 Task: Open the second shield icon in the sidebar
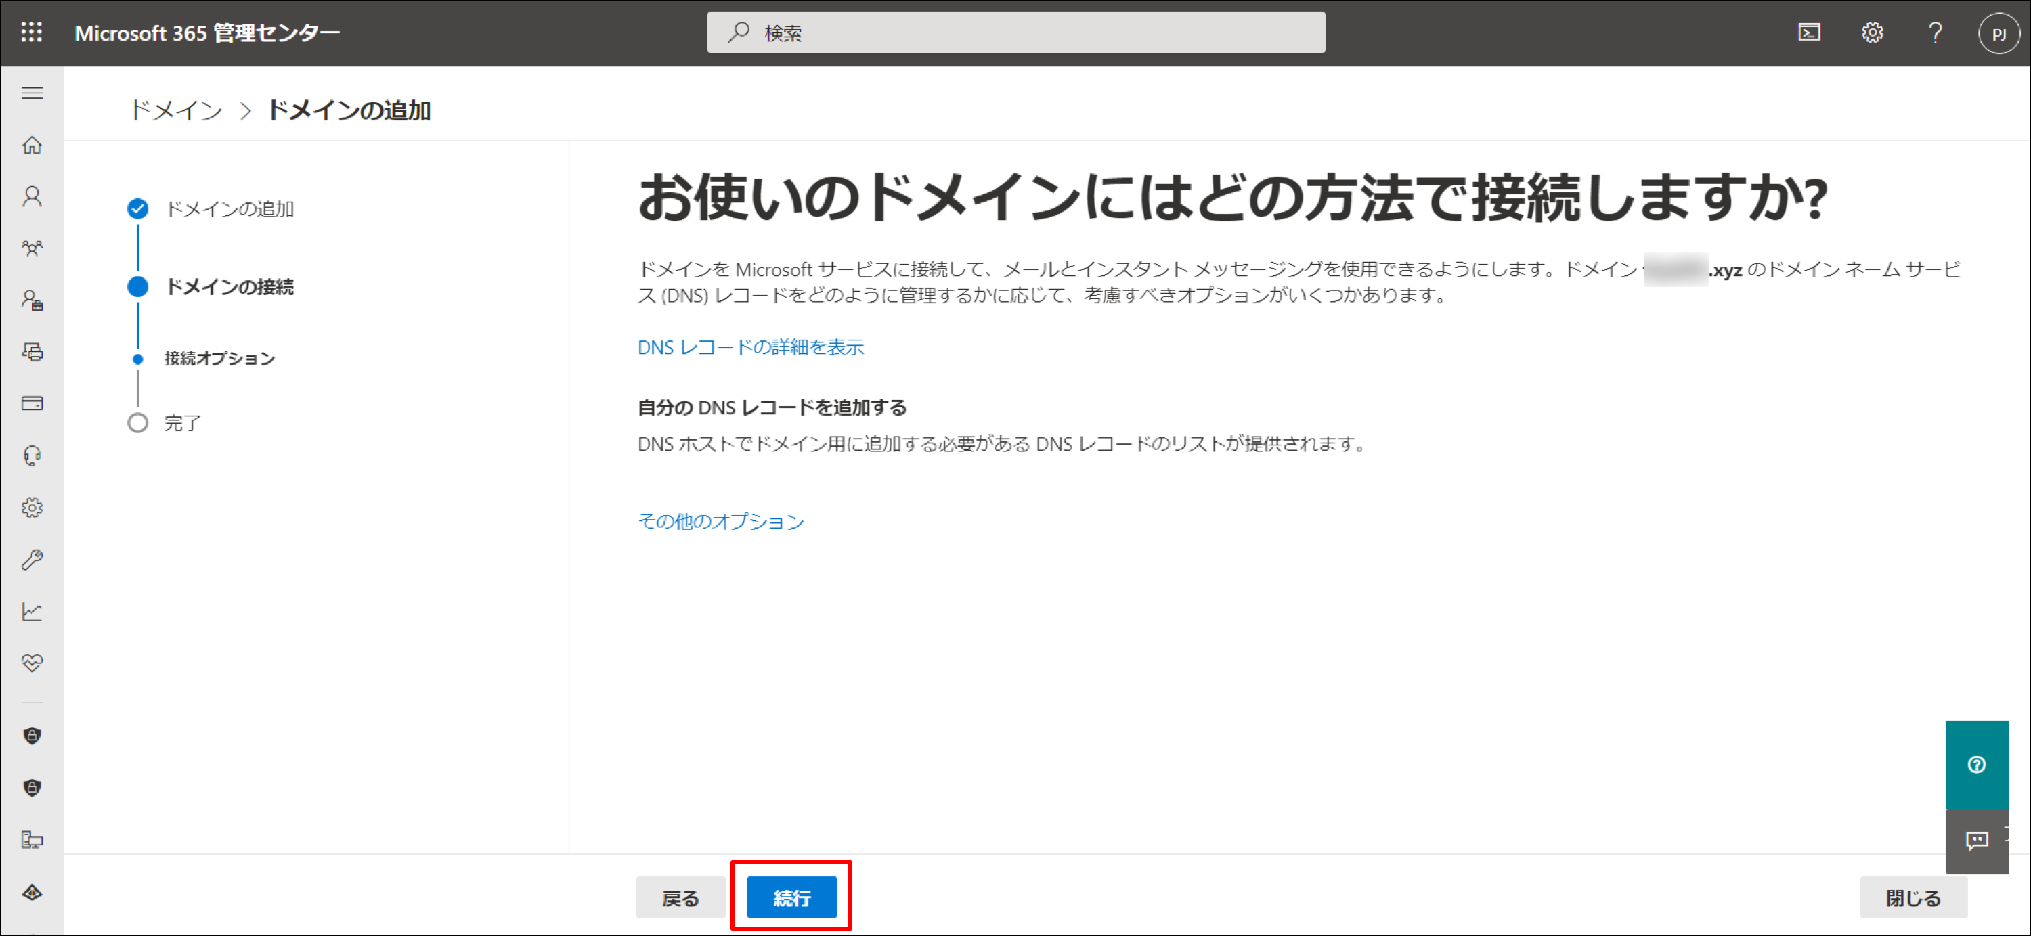32,788
